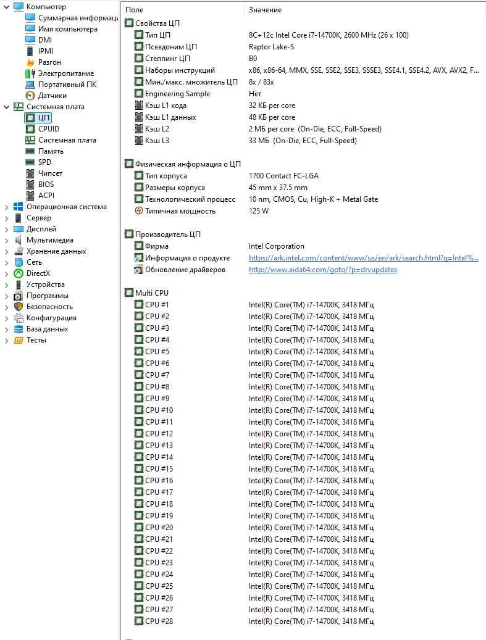
Task: Select the Тип корпуса row
Action: coord(304,176)
